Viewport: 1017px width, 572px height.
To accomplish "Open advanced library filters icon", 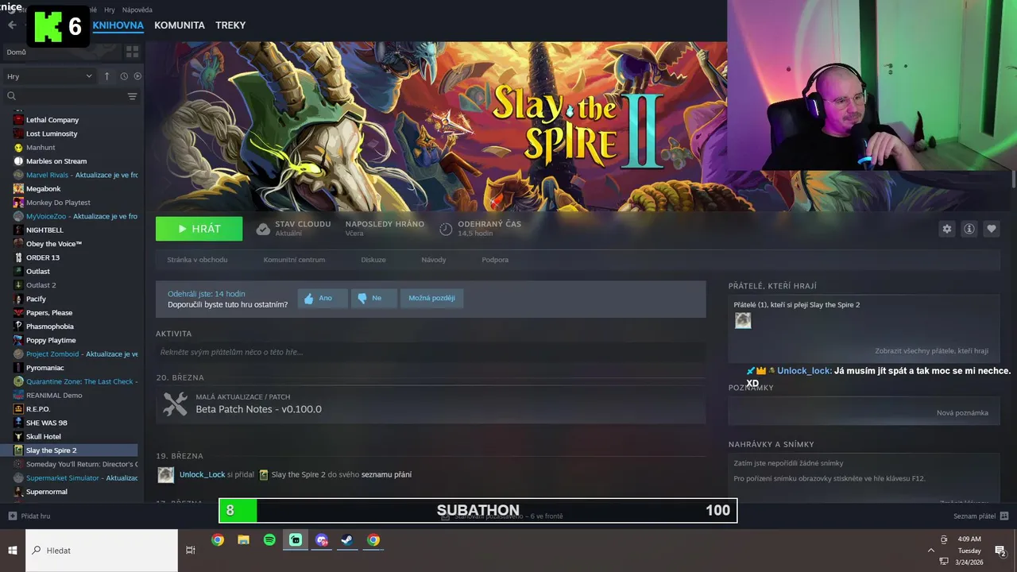I will (132, 96).
